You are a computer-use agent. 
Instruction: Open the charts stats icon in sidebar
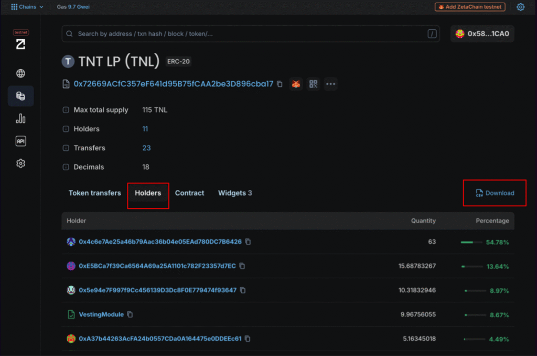point(20,119)
